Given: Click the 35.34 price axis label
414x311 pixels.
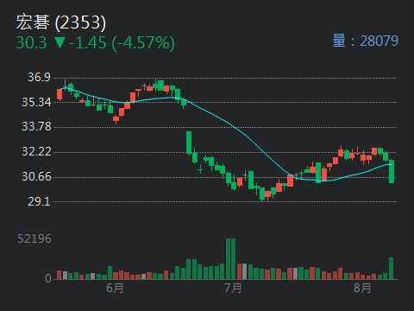Looking at the screenshot, I should click(36, 102).
